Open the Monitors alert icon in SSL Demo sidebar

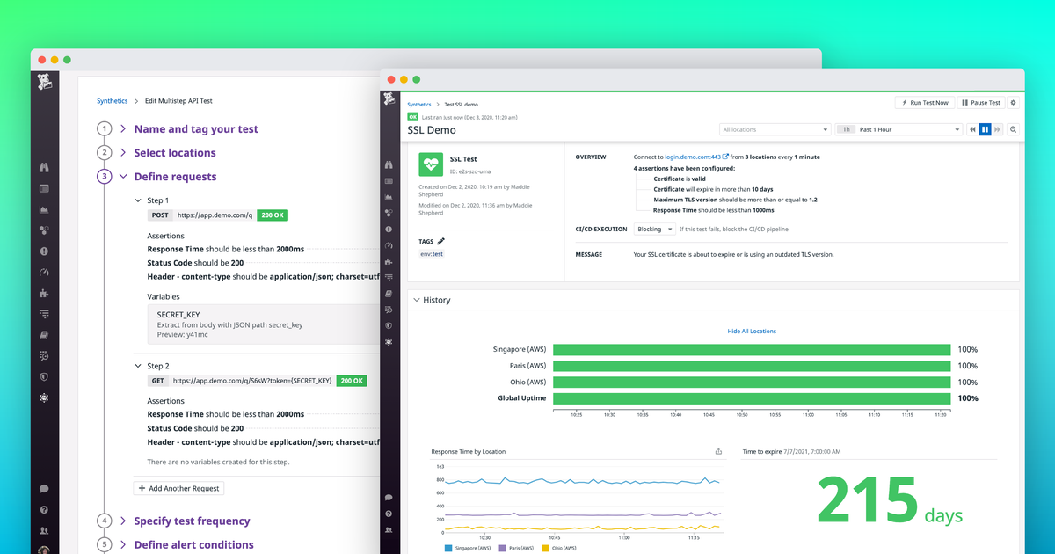point(389,229)
